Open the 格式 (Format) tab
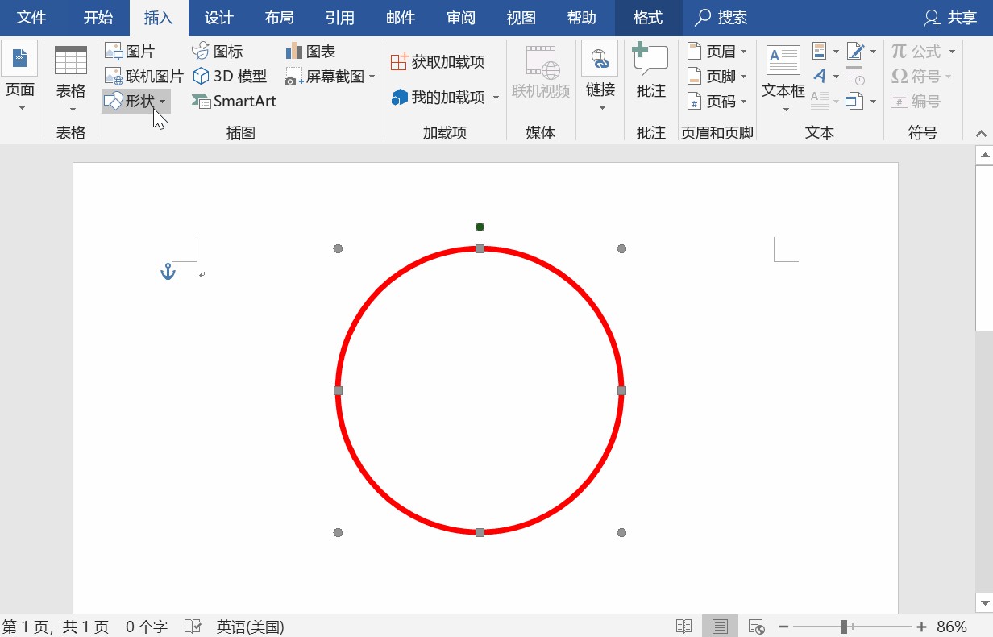This screenshot has width=993, height=637. pos(647,18)
